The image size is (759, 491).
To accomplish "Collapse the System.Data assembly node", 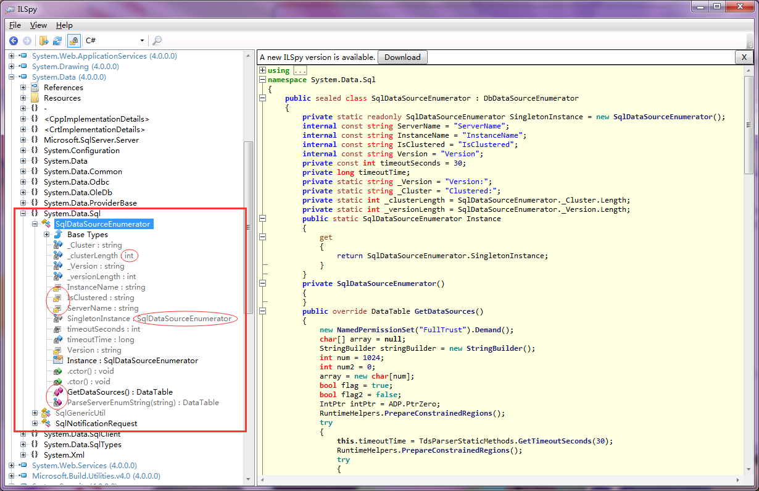I will pos(11,77).
